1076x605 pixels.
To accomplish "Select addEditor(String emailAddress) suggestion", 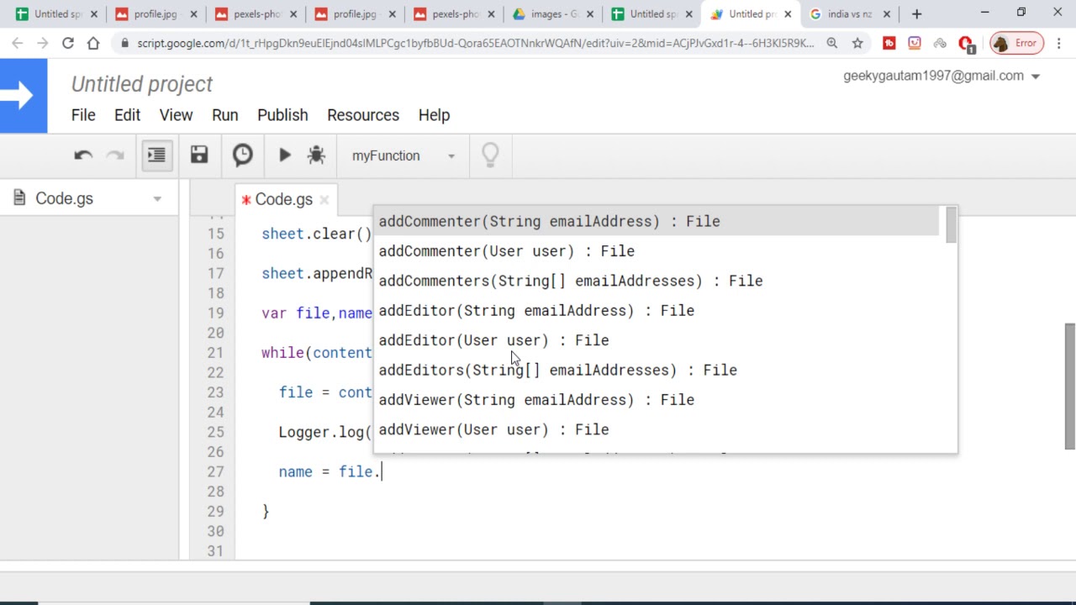I will pos(535,311).
